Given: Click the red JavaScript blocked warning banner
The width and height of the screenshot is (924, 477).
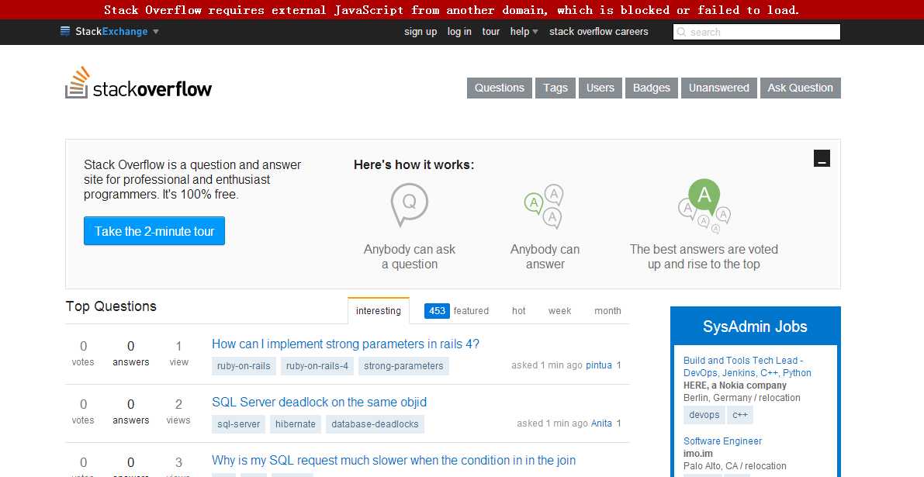Looking at the screenshot, I should 462,9.
